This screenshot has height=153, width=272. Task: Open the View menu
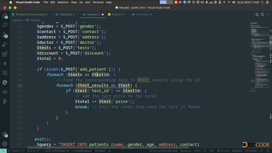[x=74, y=2]
